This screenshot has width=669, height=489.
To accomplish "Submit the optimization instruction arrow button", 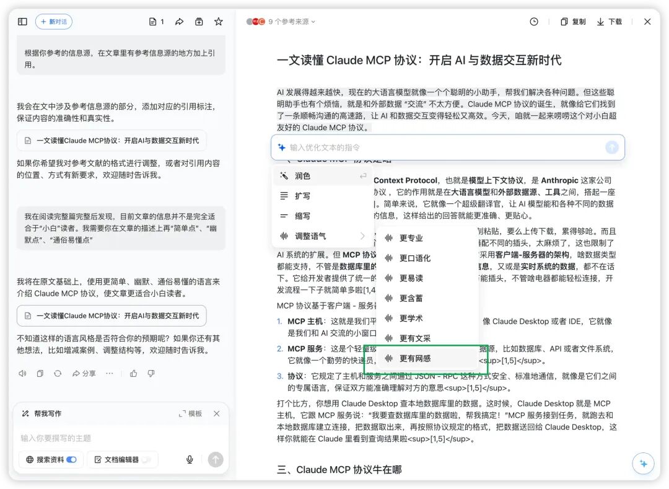I will pyautogui.click(x=612, y=148).
